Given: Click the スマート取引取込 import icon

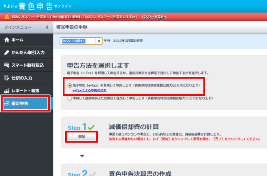Looking at the screenshot, I should coord(7,65).
